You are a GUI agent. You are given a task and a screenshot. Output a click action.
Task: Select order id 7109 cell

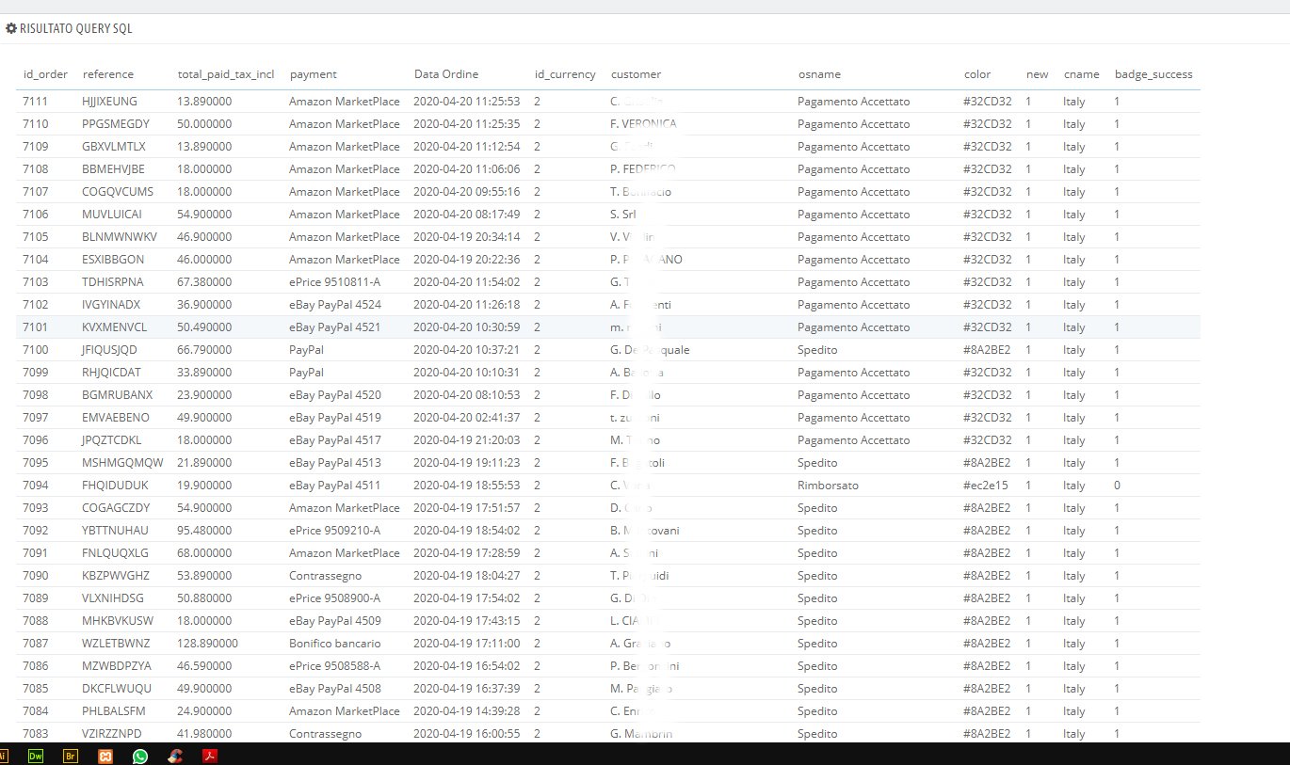(x=35, y=146)
